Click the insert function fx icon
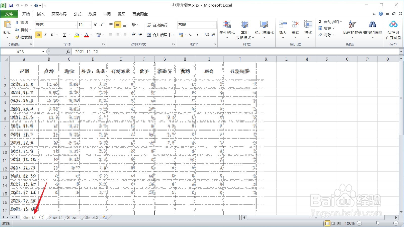 coord(68,52)
